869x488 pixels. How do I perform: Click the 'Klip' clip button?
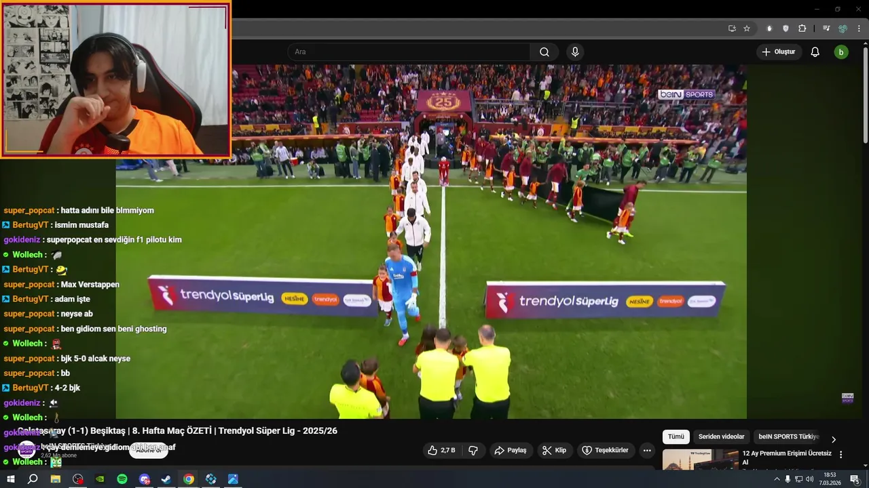[554, 450]
